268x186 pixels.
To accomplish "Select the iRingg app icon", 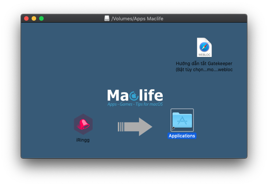I will (83, 124).
